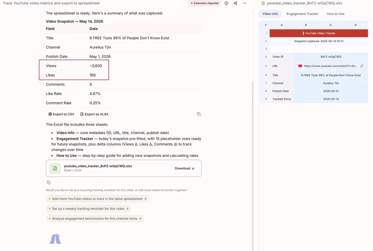The height and width of the screenshot is (251, 373).
Task: Click the YouTube Video Tracker title cell
Action: 319,33
